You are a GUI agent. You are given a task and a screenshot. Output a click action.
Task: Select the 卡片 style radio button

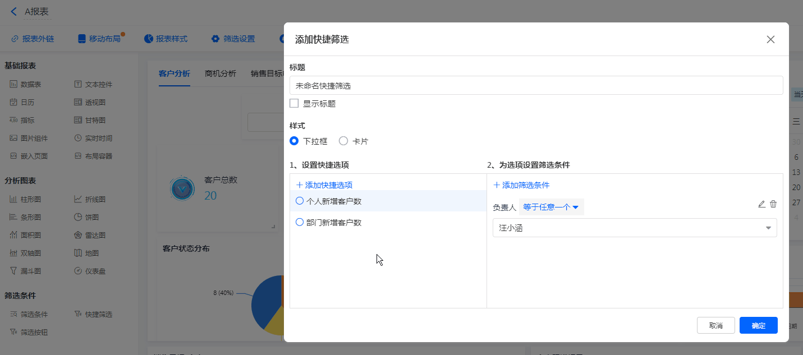(x=343, y=141)
